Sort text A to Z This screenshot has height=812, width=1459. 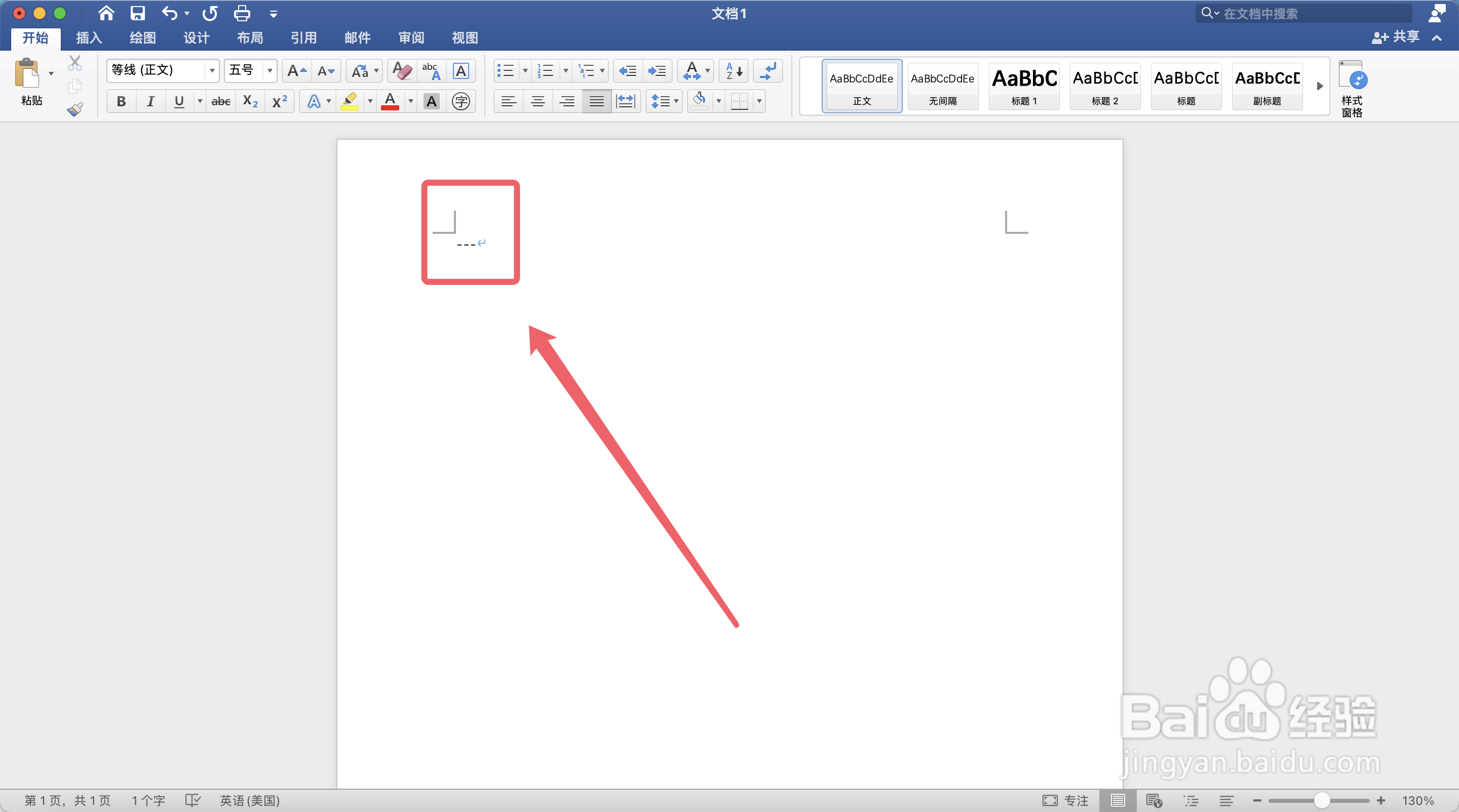coord(734,71)
